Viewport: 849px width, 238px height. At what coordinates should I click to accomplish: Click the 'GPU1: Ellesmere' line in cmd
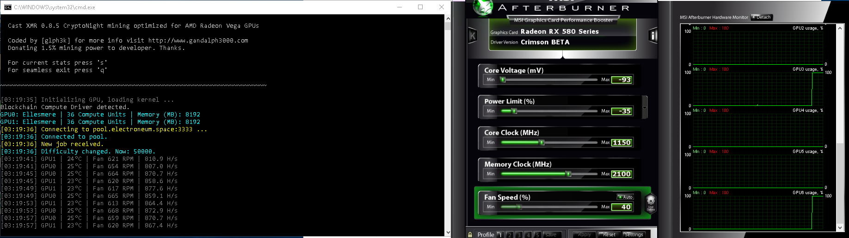[100, 122]
